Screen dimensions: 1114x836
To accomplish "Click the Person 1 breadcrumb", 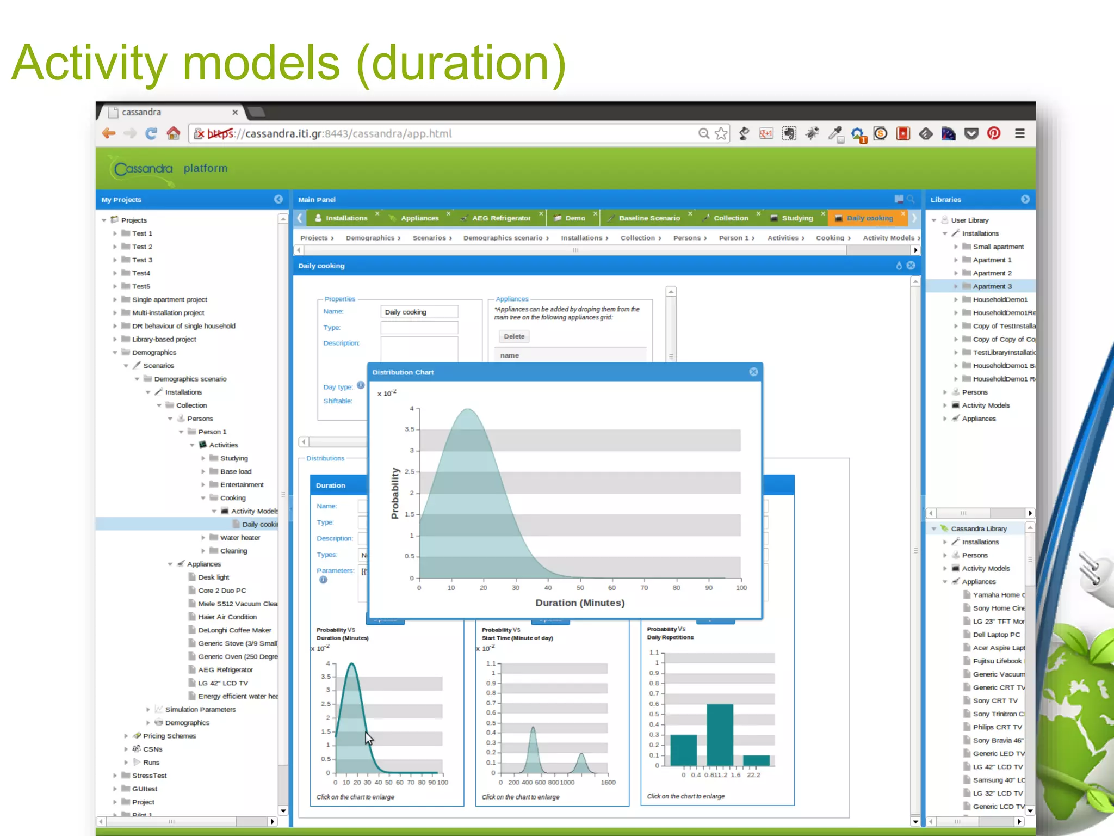I will point(734,238).
